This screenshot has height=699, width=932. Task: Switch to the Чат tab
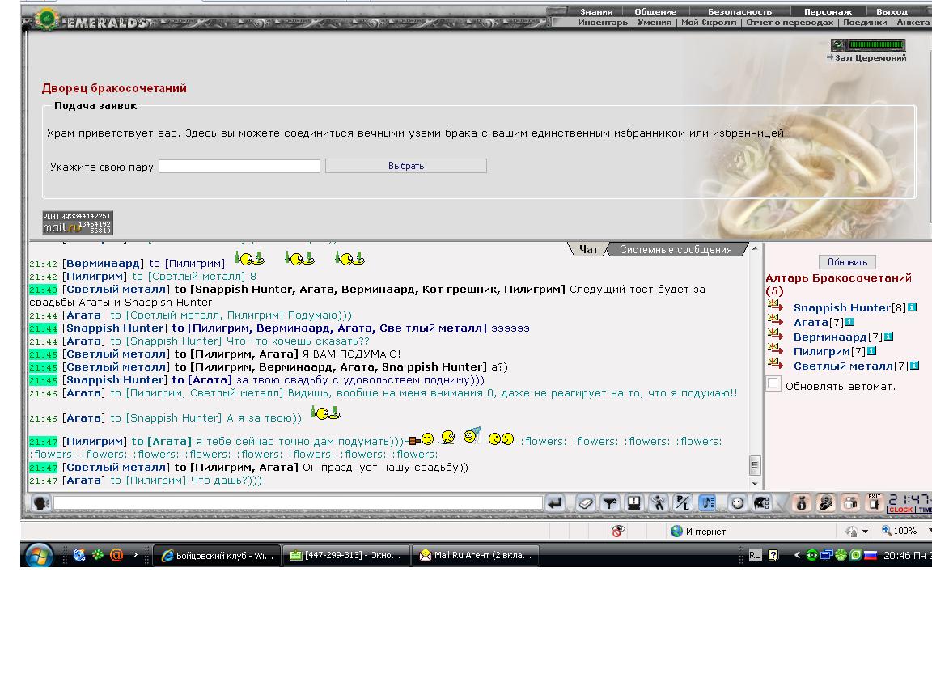coord(588,250)
